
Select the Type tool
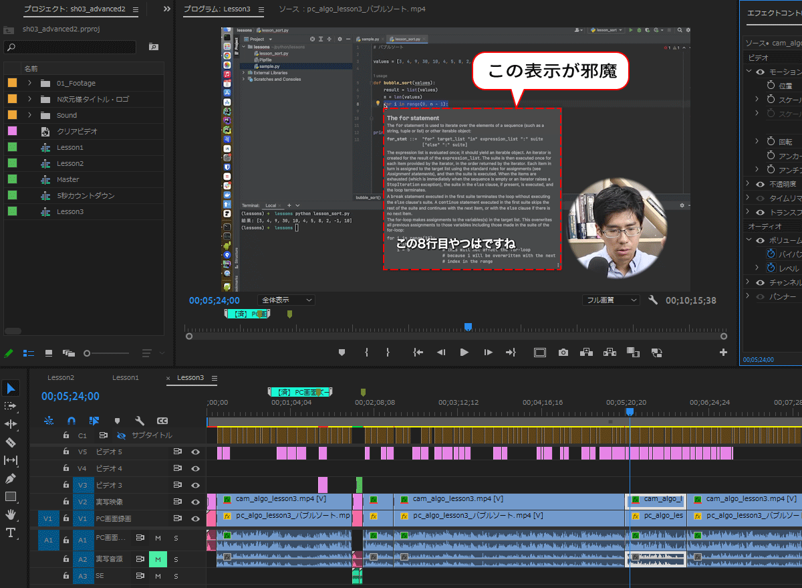coord(11,532)
